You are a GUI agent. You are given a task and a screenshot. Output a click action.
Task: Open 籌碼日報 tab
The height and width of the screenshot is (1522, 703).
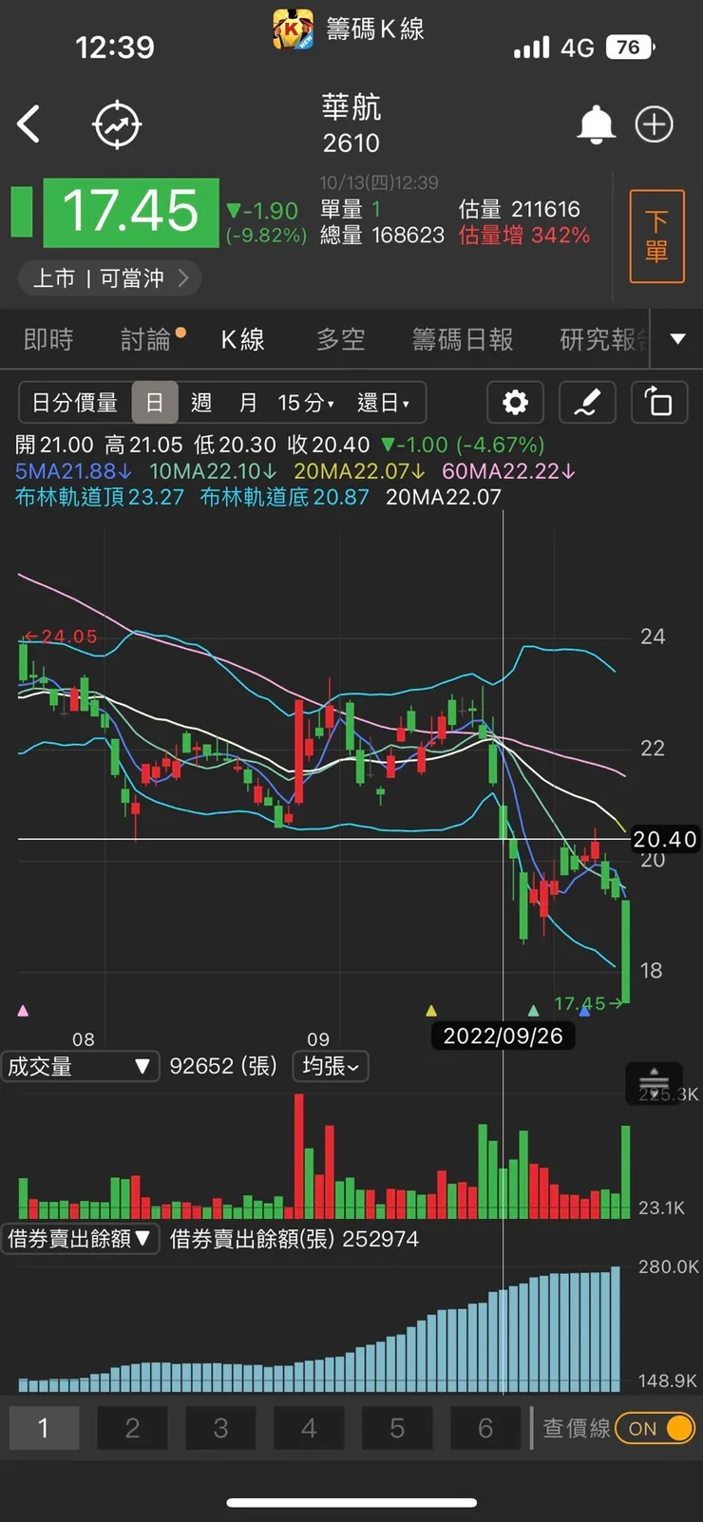coord(463,339)
